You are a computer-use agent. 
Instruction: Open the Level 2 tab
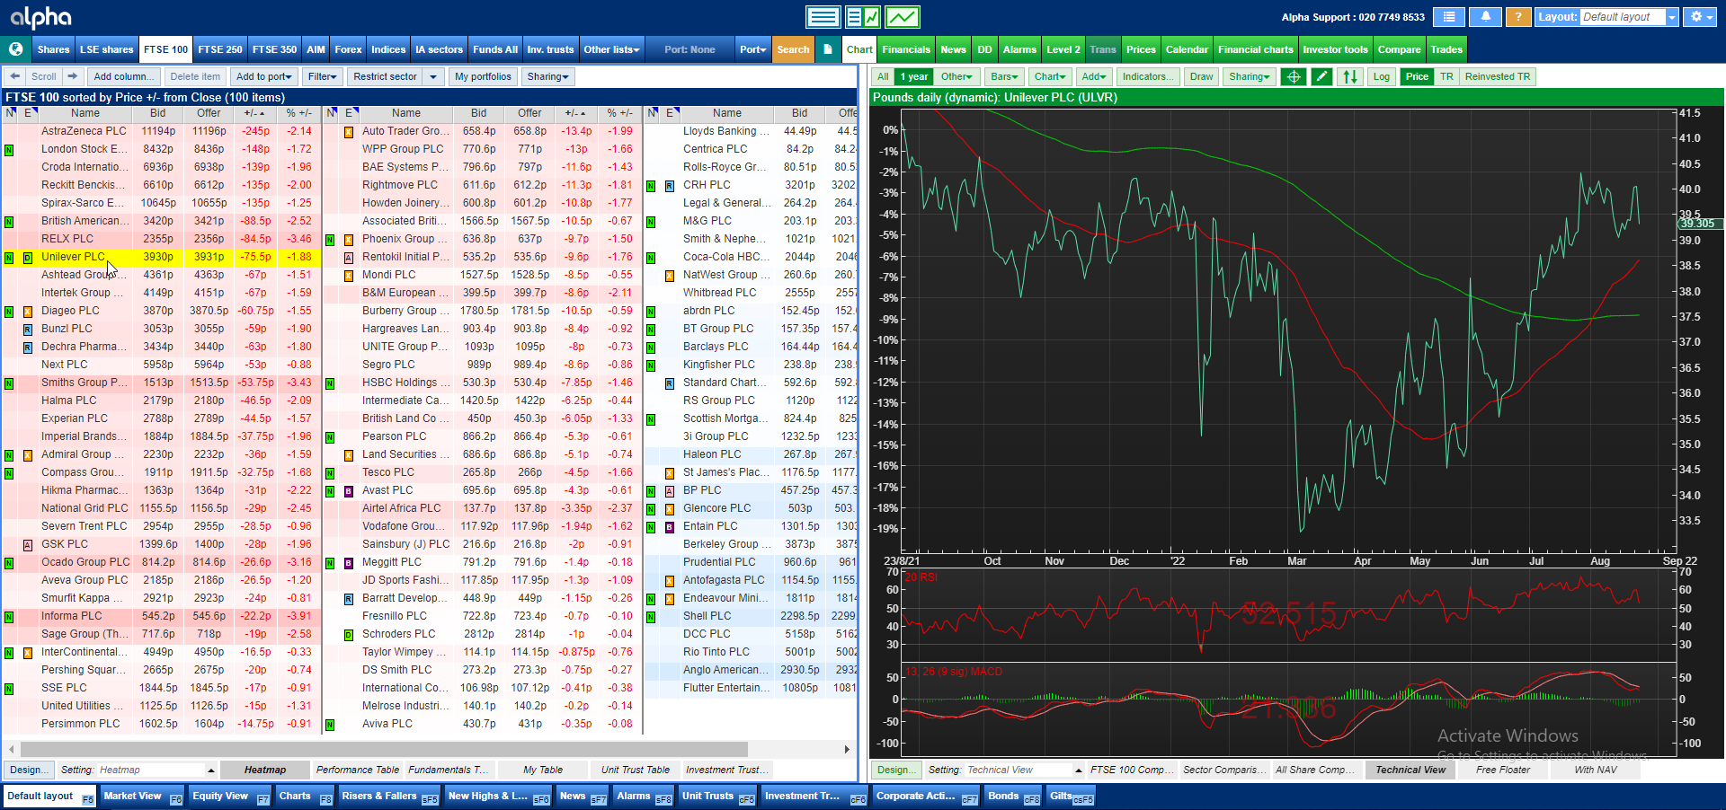(x=1063, y=49)
